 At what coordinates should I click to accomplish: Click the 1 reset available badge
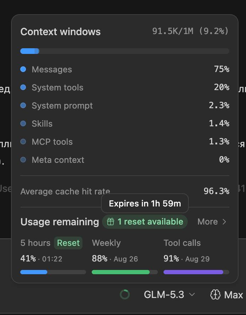click(x=145, y=222)
